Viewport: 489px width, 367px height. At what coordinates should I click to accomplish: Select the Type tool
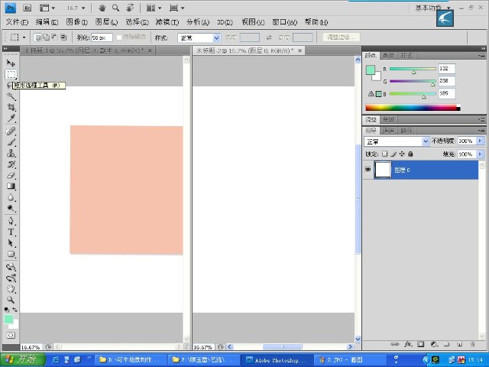(x=11, y=232)
